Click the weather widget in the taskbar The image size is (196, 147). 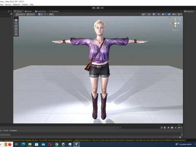tap(183, 144)
